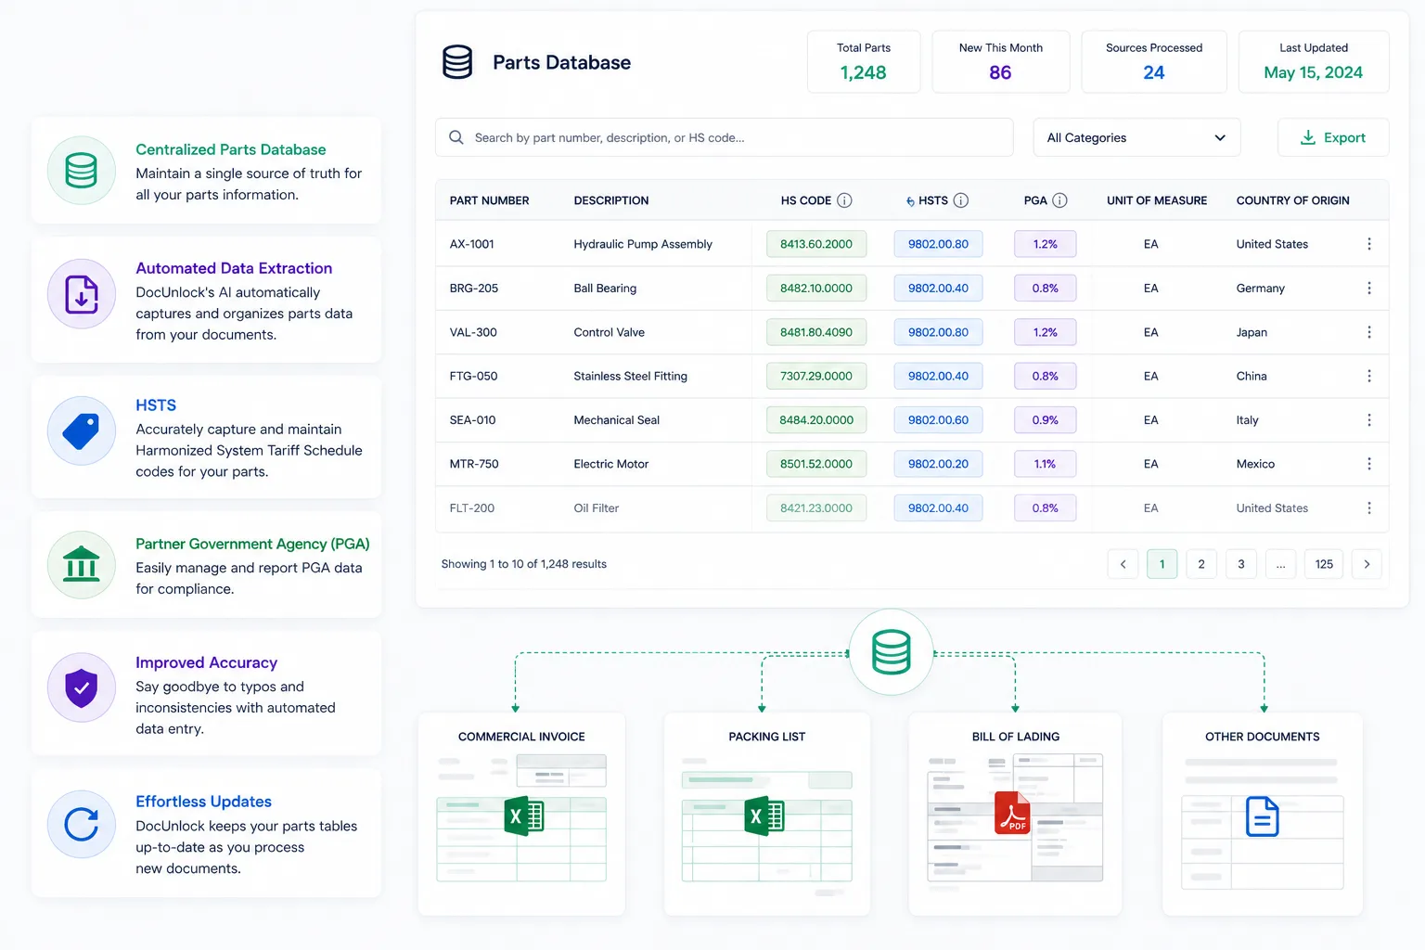Click the 0.9% PGA badge

pos(1046,420)
